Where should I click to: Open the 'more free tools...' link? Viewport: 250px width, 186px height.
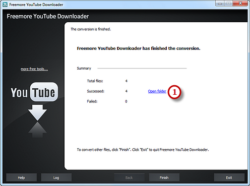click(x=34, y=69)
